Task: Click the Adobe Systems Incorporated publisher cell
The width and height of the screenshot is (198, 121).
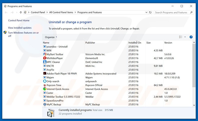Action: (101, 74)
